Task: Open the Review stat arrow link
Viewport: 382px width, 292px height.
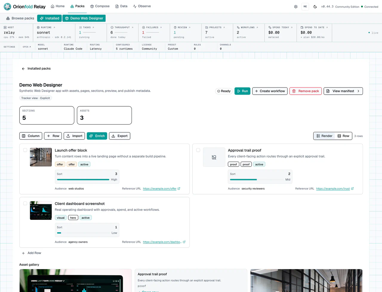Action: (190, 27)
